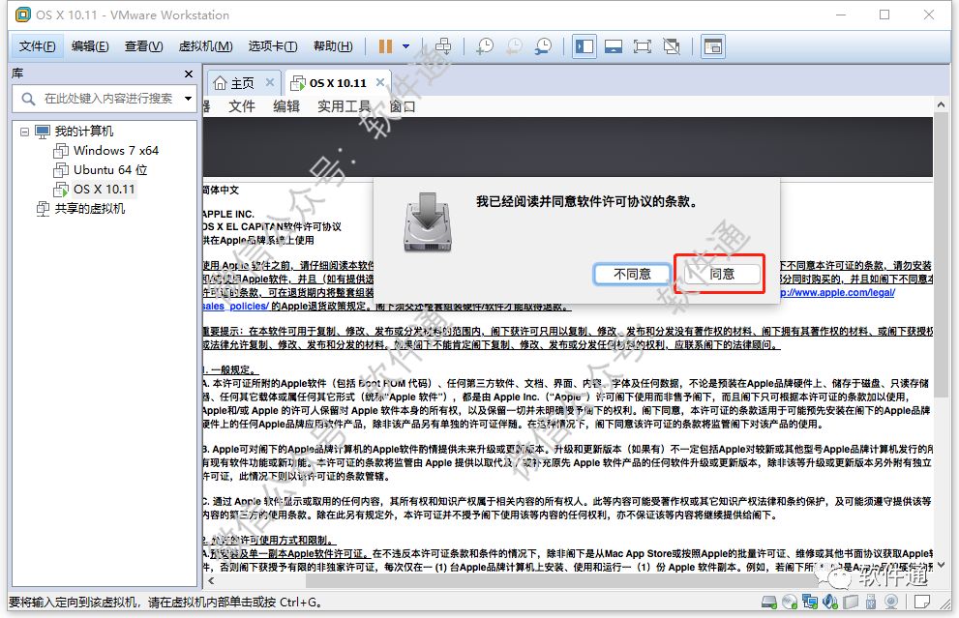Send Ctrl+Alt+Del to the virtual machine
Viewport: 959px width, 618px height.
[443, 46]
